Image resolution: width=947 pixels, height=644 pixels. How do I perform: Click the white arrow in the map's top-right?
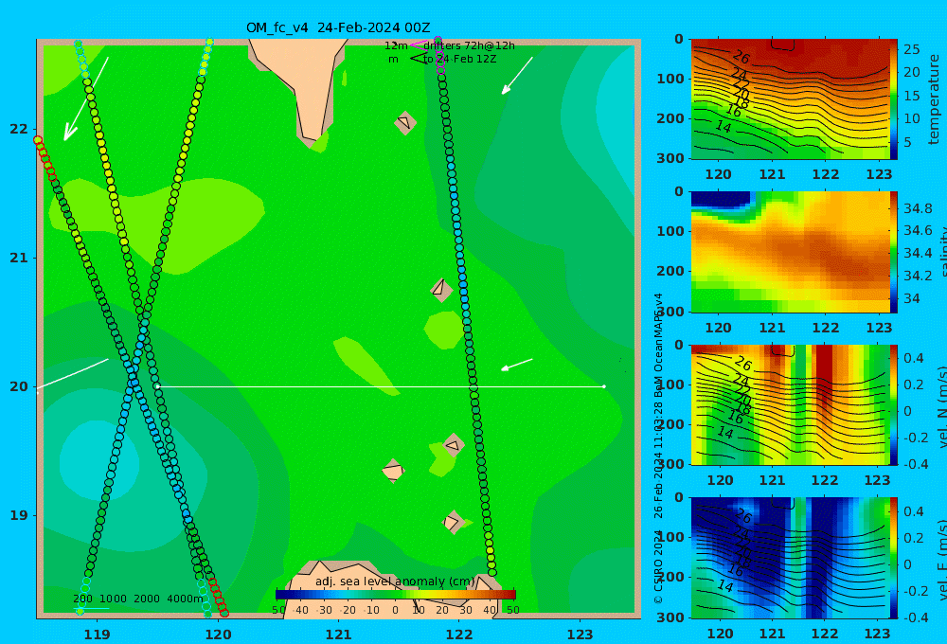click(517, 76)
